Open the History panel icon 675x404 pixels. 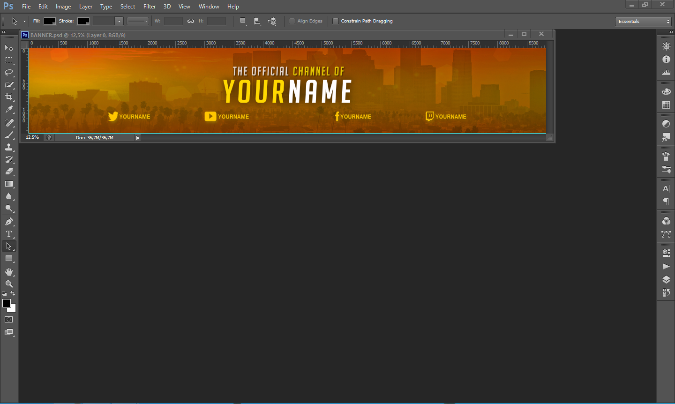pos(666,292)
